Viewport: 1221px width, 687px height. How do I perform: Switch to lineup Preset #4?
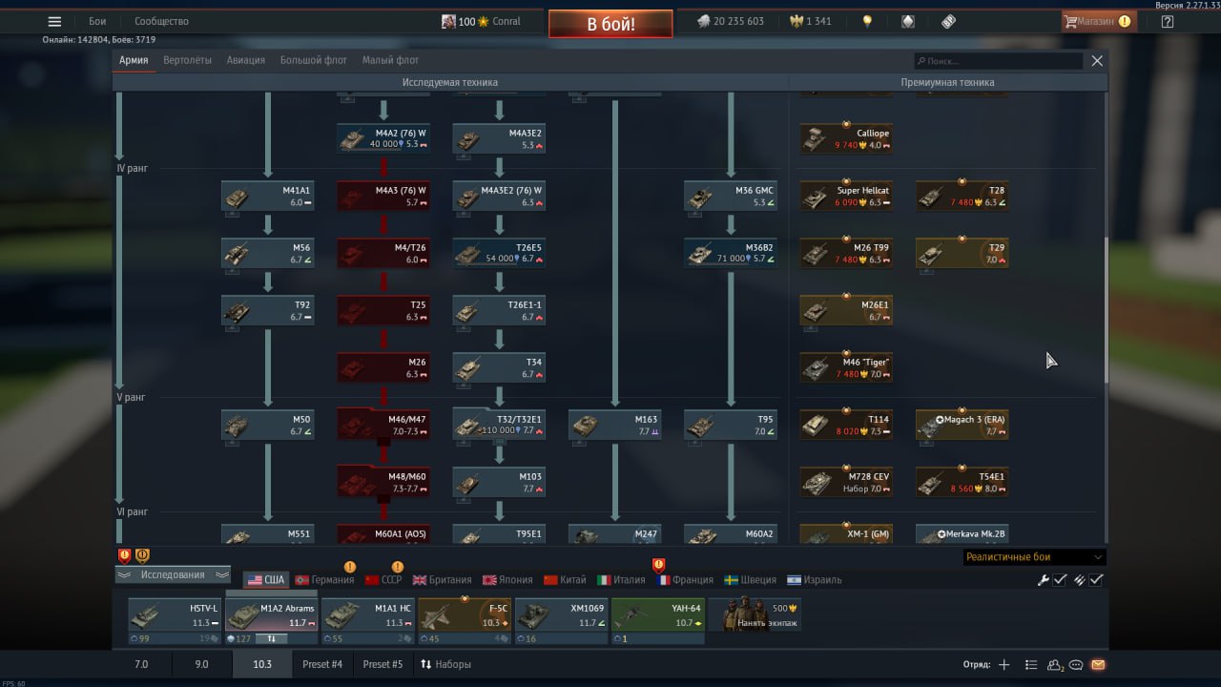tap(322, 664)
